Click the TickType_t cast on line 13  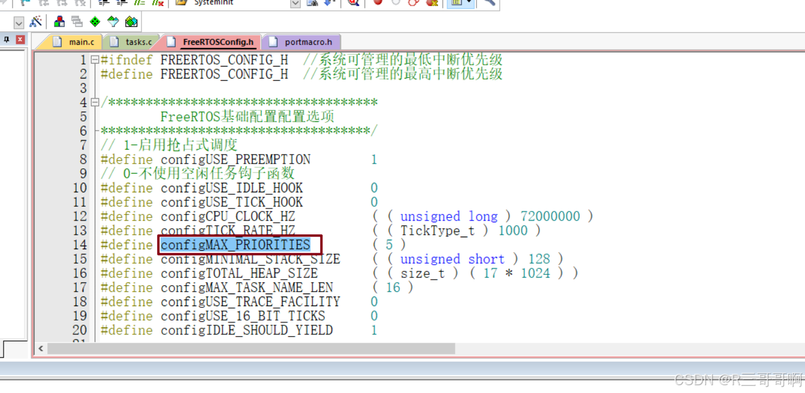438,231
